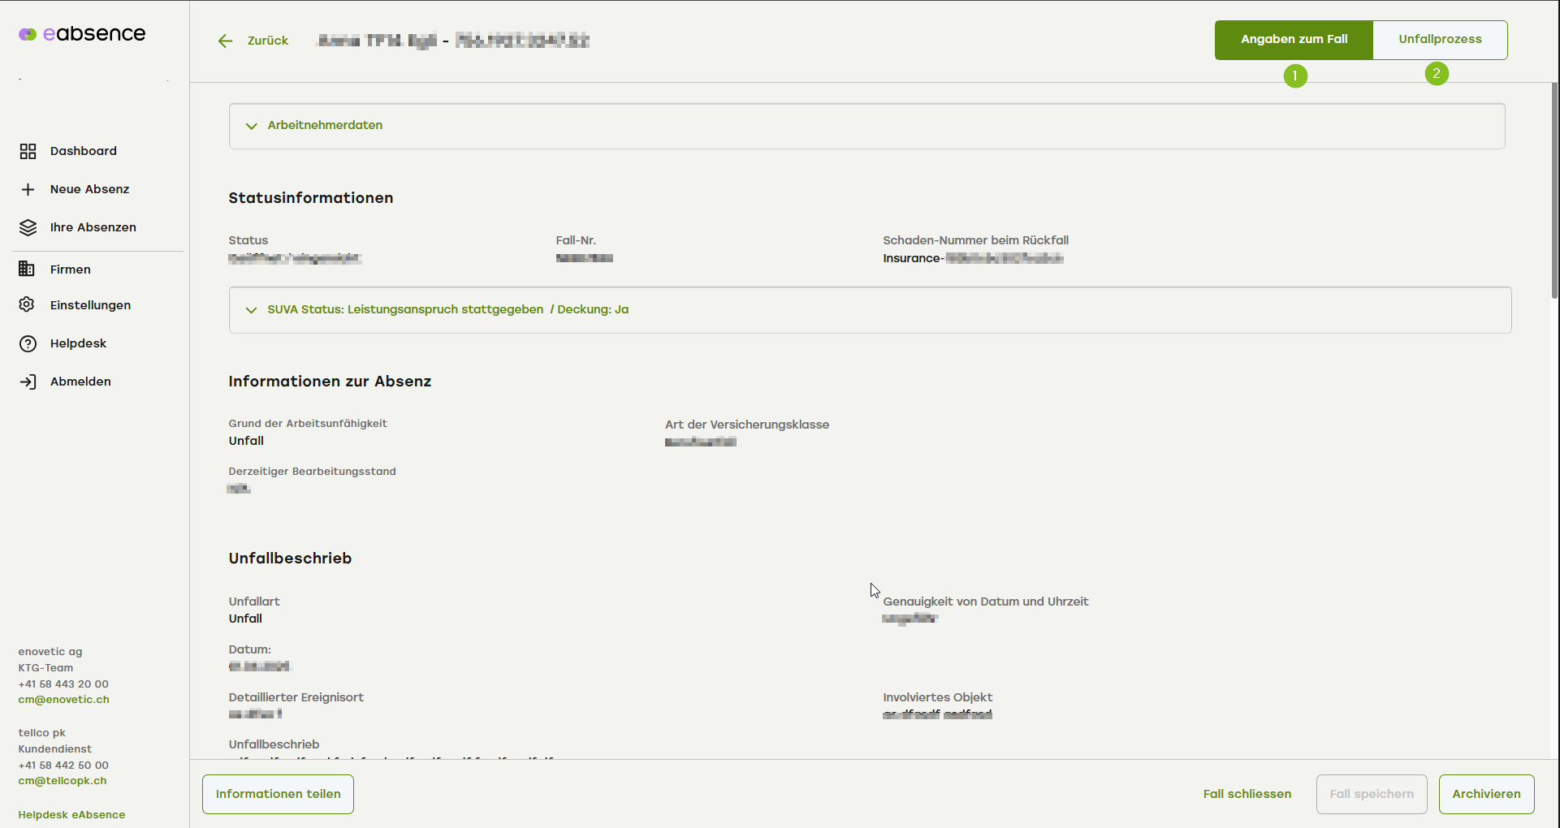
Task: Open Dashboard via its grid icon
Action: click(x=28, y=151)
